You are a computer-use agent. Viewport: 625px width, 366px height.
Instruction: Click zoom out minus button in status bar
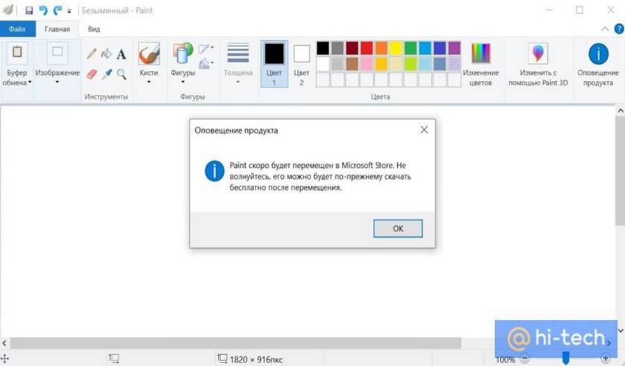click(x=525, y=358)
